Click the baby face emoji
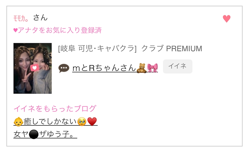The image size is (249, 152). (18, 122)
